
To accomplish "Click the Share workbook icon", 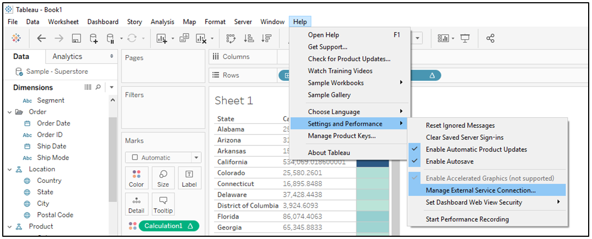I will 490,39.
